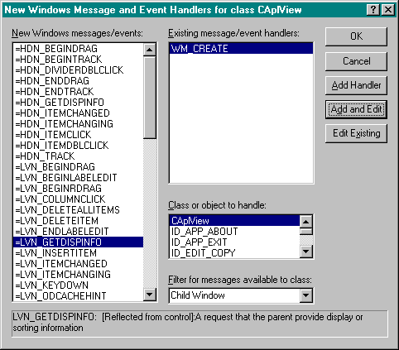Click the messages list scrollbar thumb
This screenshot has height=350, width=399.
[150, 98]
